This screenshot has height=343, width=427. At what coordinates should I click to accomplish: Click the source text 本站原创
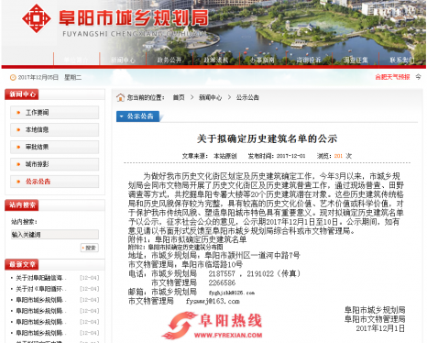coord(225,156)
